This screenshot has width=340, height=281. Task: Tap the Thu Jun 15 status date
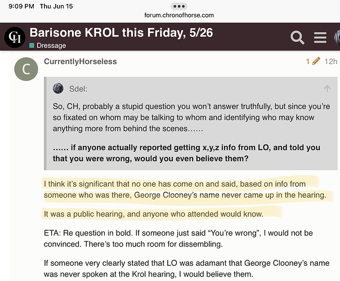click(x=56, y=6)
